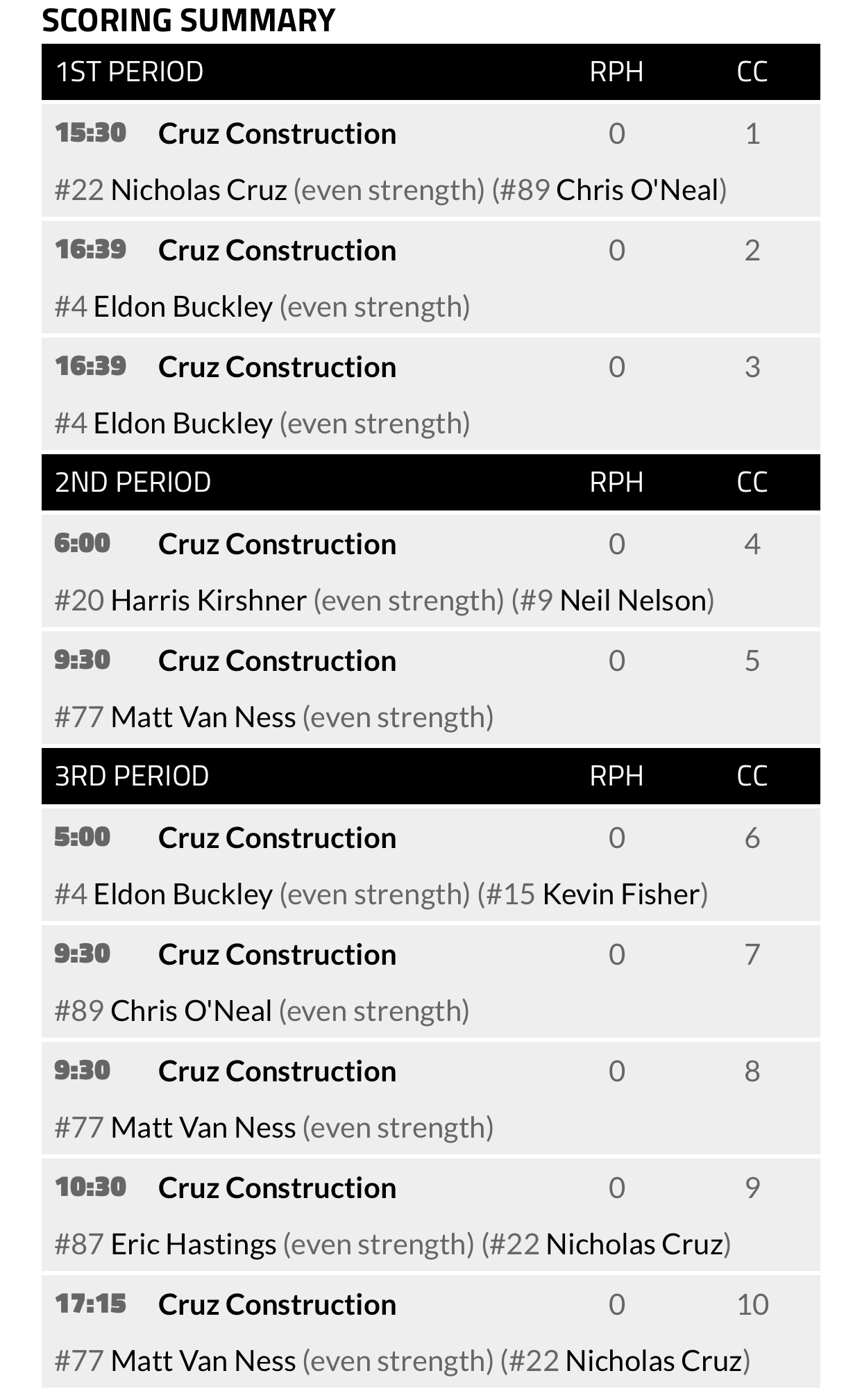Open Matt Van Ness on the 17:15 goal

(x=203, y=1361)
